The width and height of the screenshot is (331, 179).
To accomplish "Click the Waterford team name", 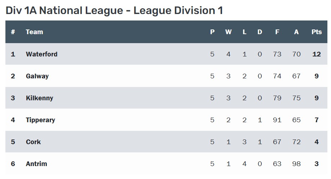I will (41, 54).
